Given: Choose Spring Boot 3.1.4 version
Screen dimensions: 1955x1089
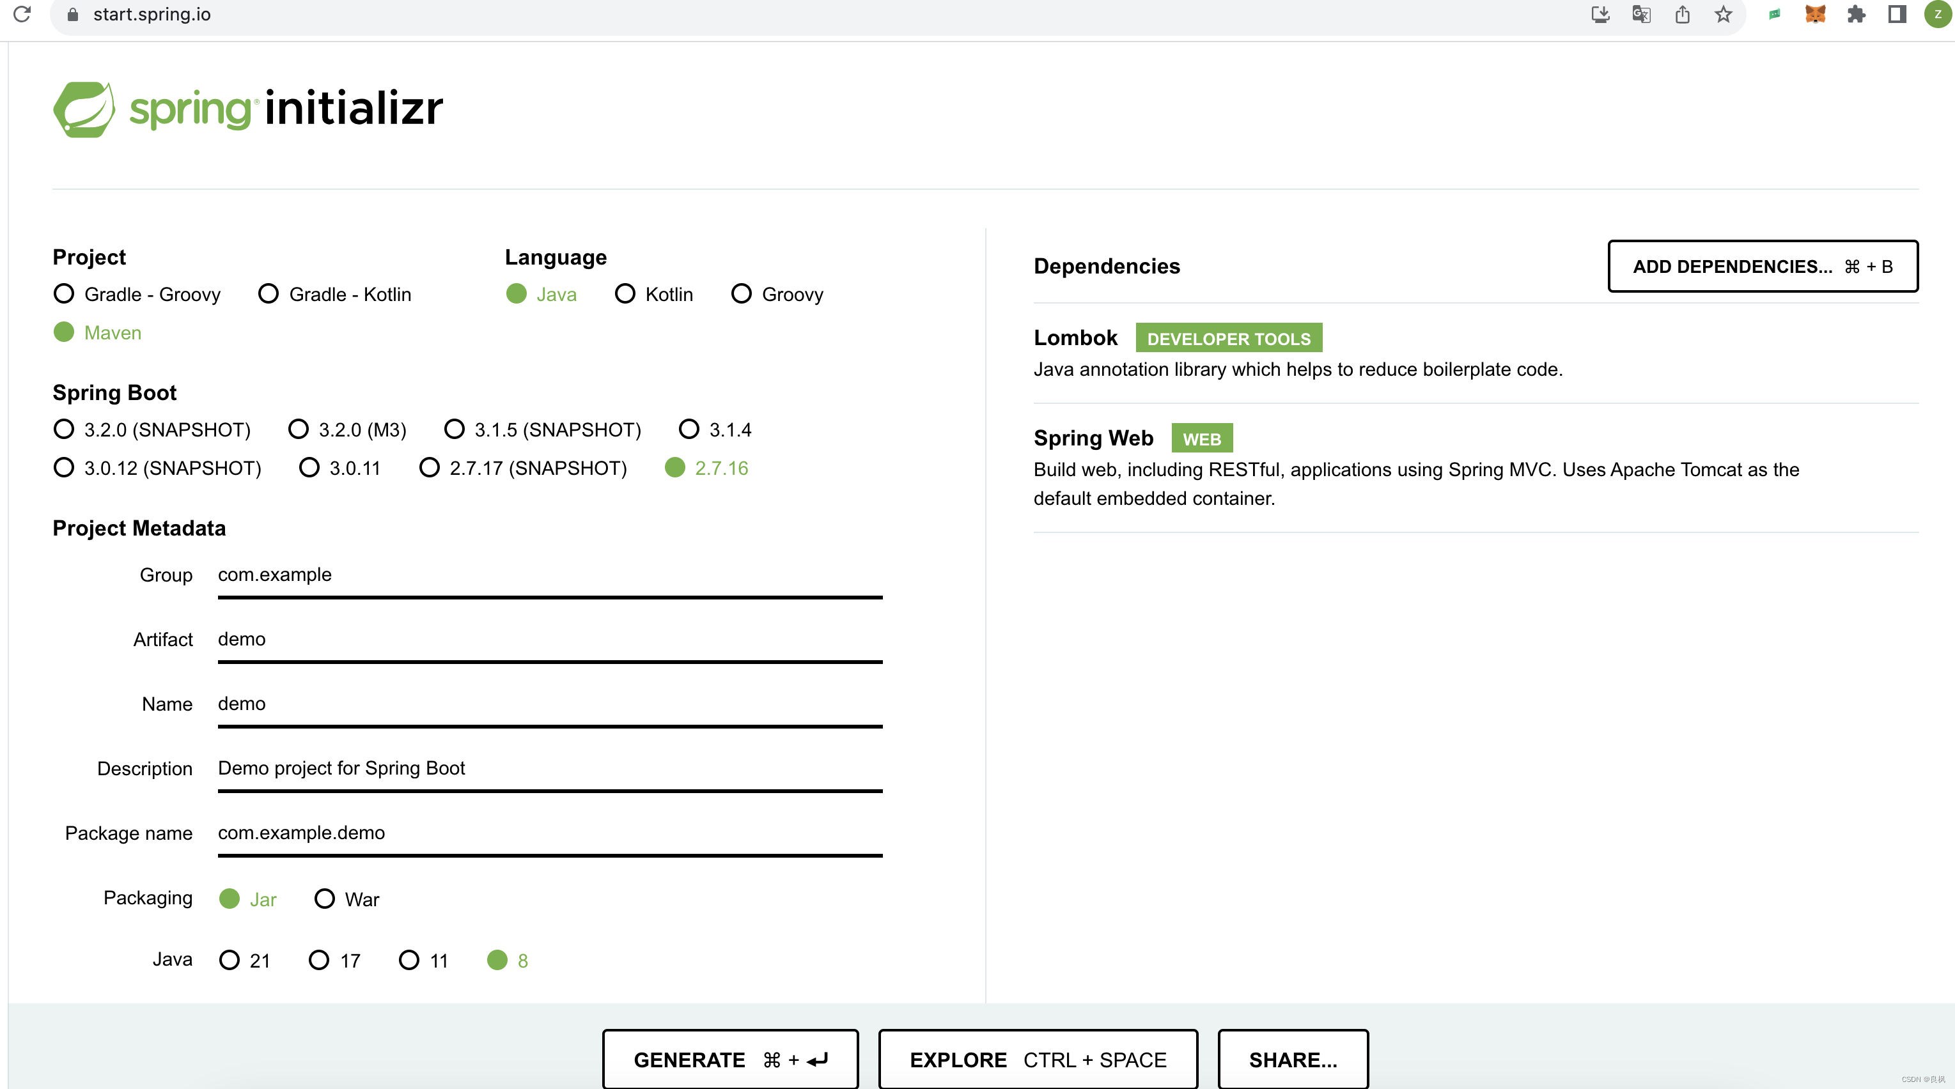Looking at the screenshot, I should pos(689,429).
